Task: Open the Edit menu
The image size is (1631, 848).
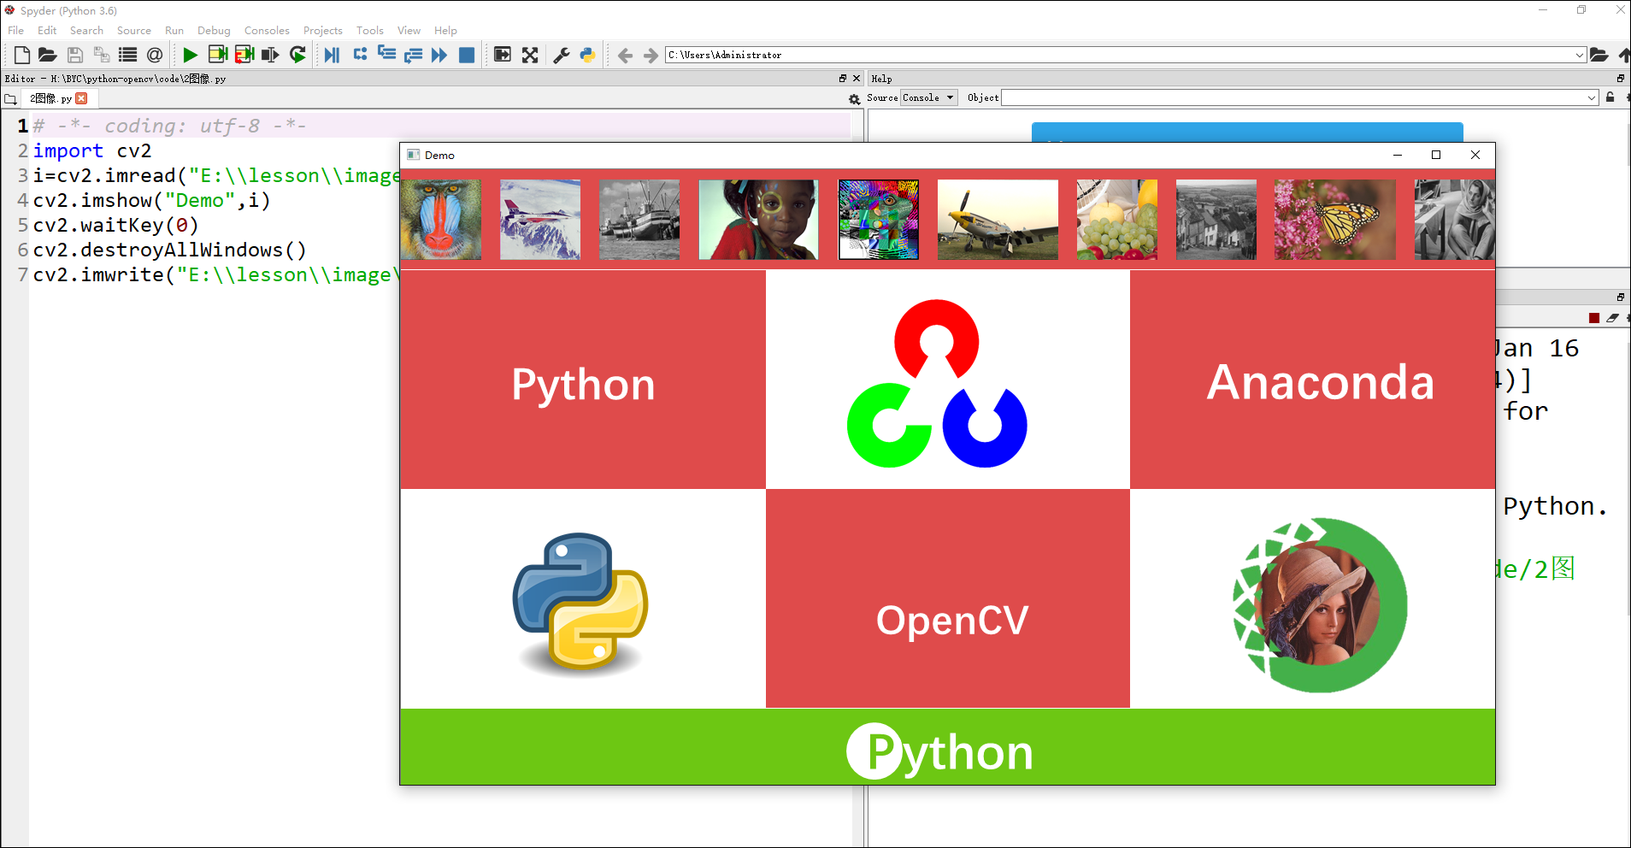Action: tap(47, 30)
